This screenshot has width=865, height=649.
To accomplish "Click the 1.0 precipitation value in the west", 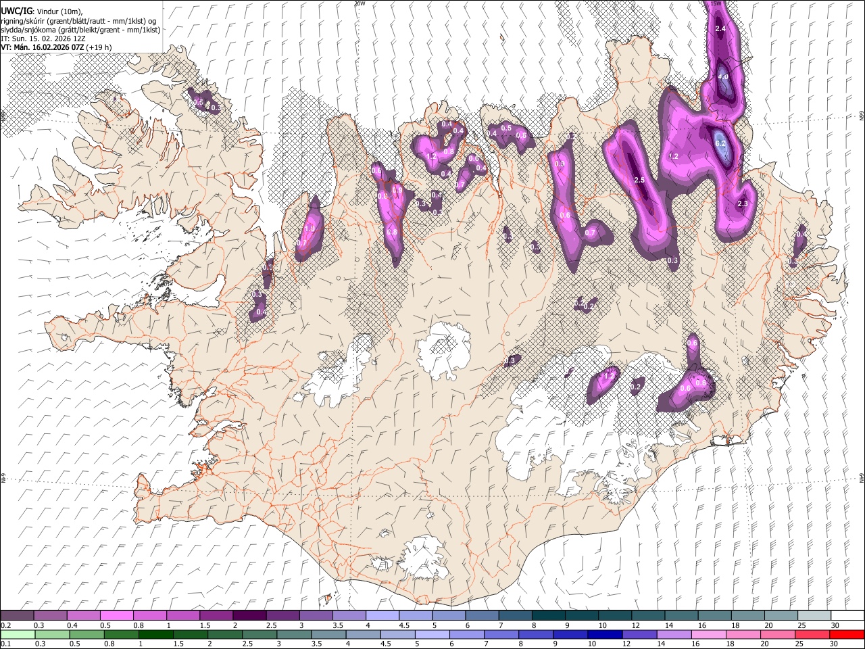I will 310,229.
